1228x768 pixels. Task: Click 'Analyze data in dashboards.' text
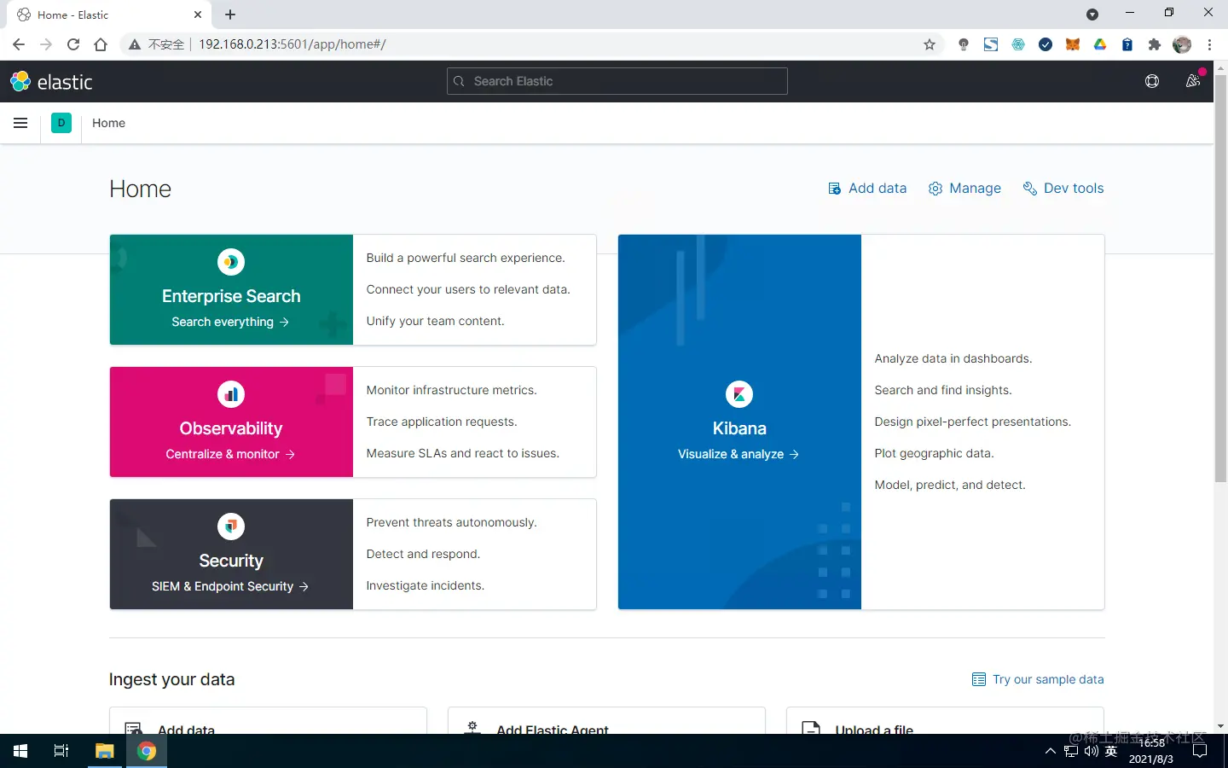point(953,358)
